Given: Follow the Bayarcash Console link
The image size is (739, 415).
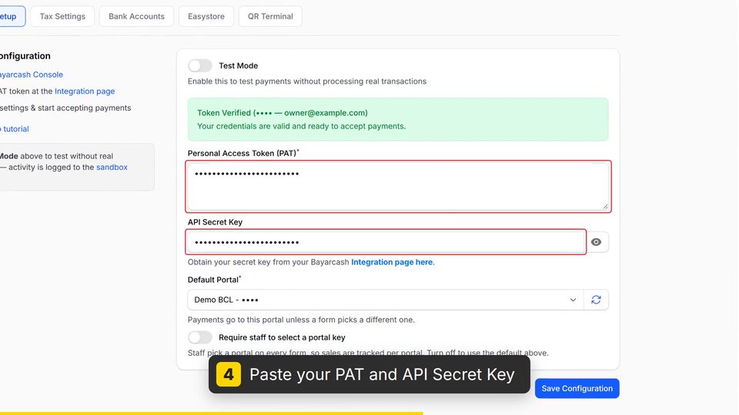Looking at the screenshot, I should (x=31, y=75).
